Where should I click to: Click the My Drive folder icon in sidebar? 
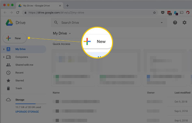click(x=8, y=49)
